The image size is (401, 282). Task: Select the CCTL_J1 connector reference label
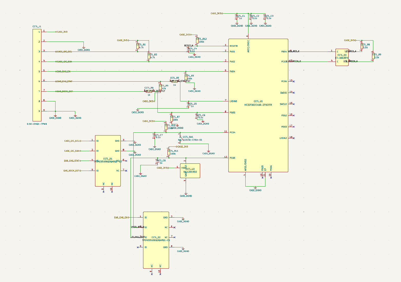click(x=37, y=26)
